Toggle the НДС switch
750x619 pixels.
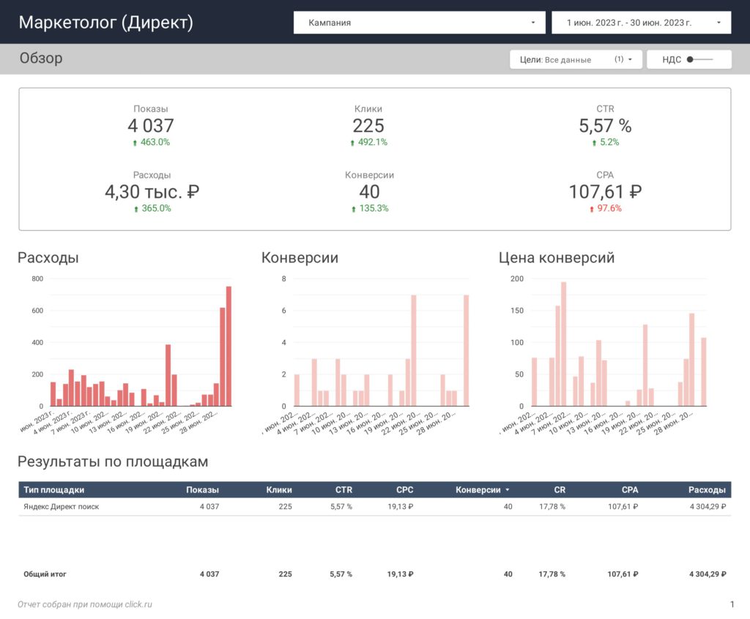[699, 59]
